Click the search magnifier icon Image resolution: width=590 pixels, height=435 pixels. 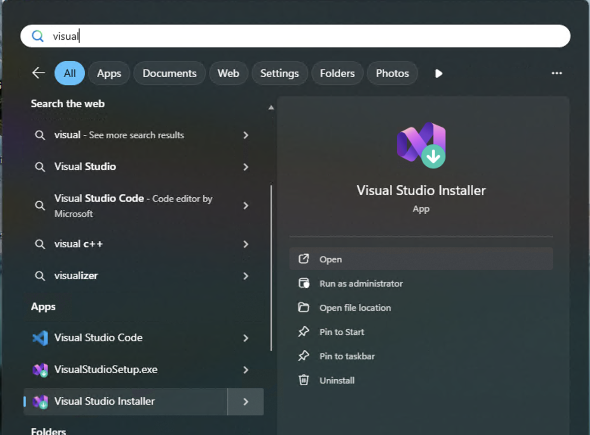point(38,36)
